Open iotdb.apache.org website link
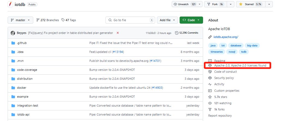The width and height of the screenshot is (281, 121). (x=226, y=37)
